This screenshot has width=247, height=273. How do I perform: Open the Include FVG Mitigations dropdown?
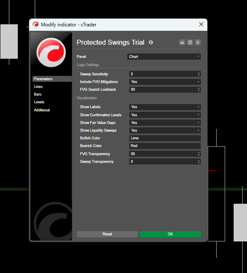164,82
